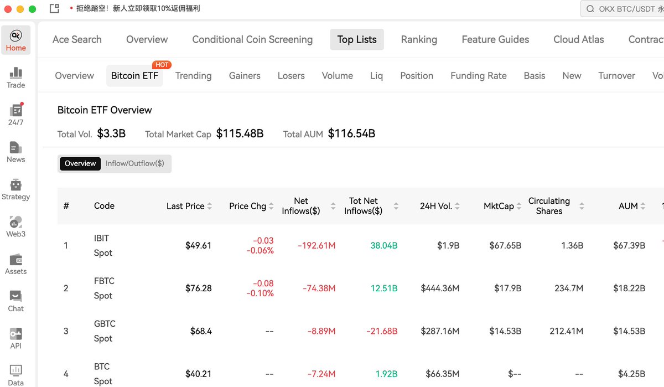Viewport: 664px width, 387px height.
Task: Click Total AUM value $116.54B
Action: pos(351,133)
